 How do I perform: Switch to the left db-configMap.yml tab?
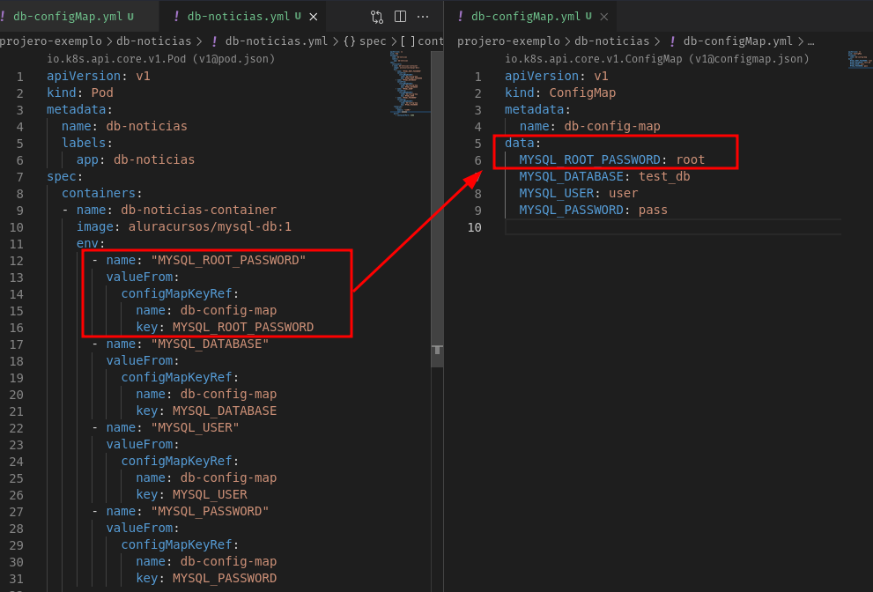pyautogui.click(x=67, y=17)
